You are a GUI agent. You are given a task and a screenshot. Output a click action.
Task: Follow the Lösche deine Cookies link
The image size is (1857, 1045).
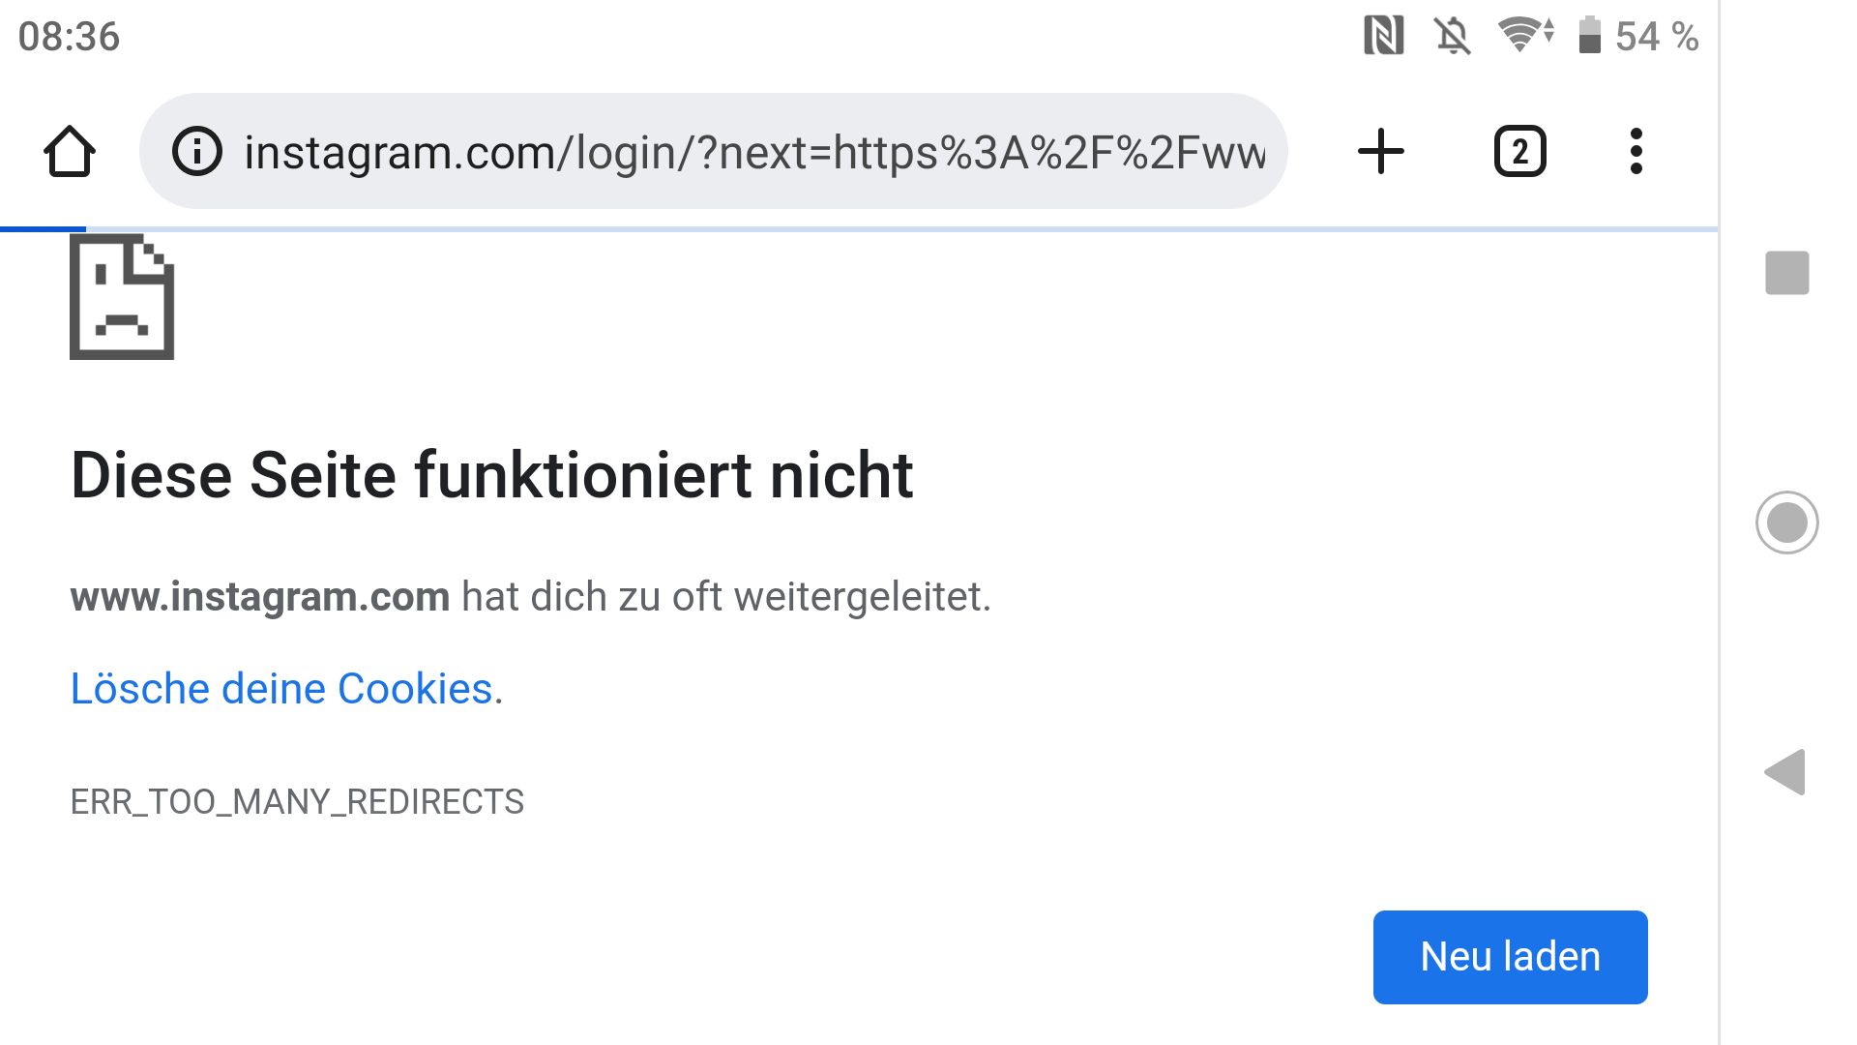(281, 689)
